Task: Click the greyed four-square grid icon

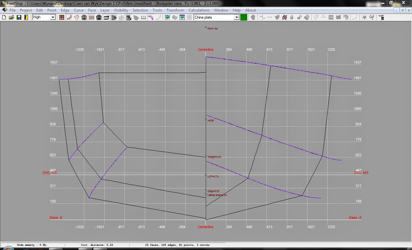Action: (190, 17)
